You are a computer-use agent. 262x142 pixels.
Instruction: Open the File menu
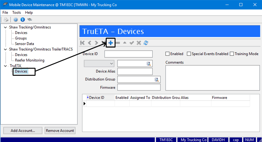5,13
